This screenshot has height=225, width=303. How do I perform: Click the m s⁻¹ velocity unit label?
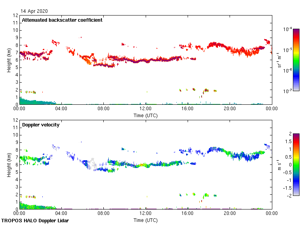(280, 164)
